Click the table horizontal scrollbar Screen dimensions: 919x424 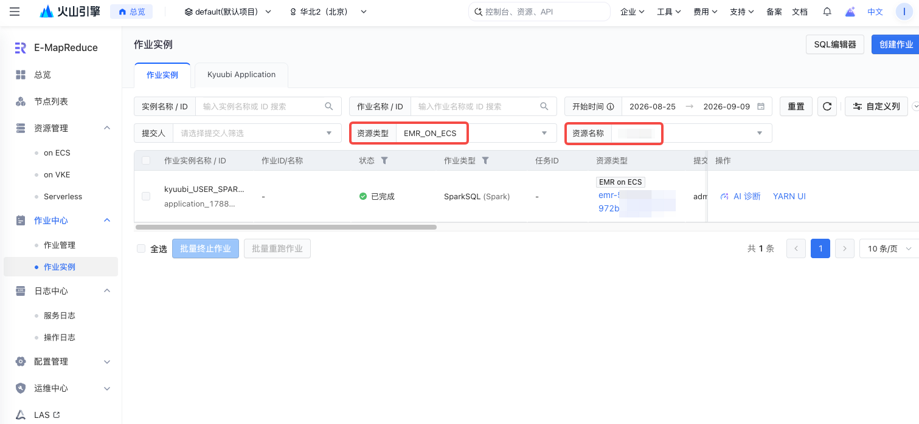286,227
